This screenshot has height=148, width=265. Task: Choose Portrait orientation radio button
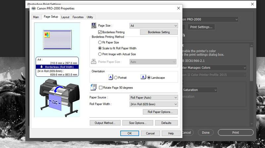click(116, 78)
